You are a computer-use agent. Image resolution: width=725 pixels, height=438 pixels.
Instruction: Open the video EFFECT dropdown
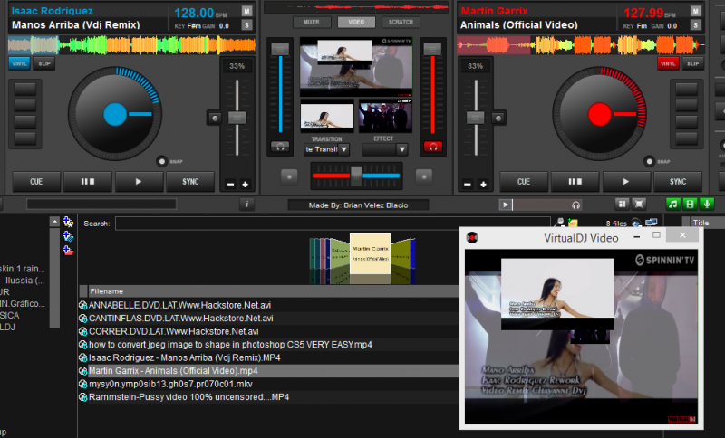pos(401,149)
